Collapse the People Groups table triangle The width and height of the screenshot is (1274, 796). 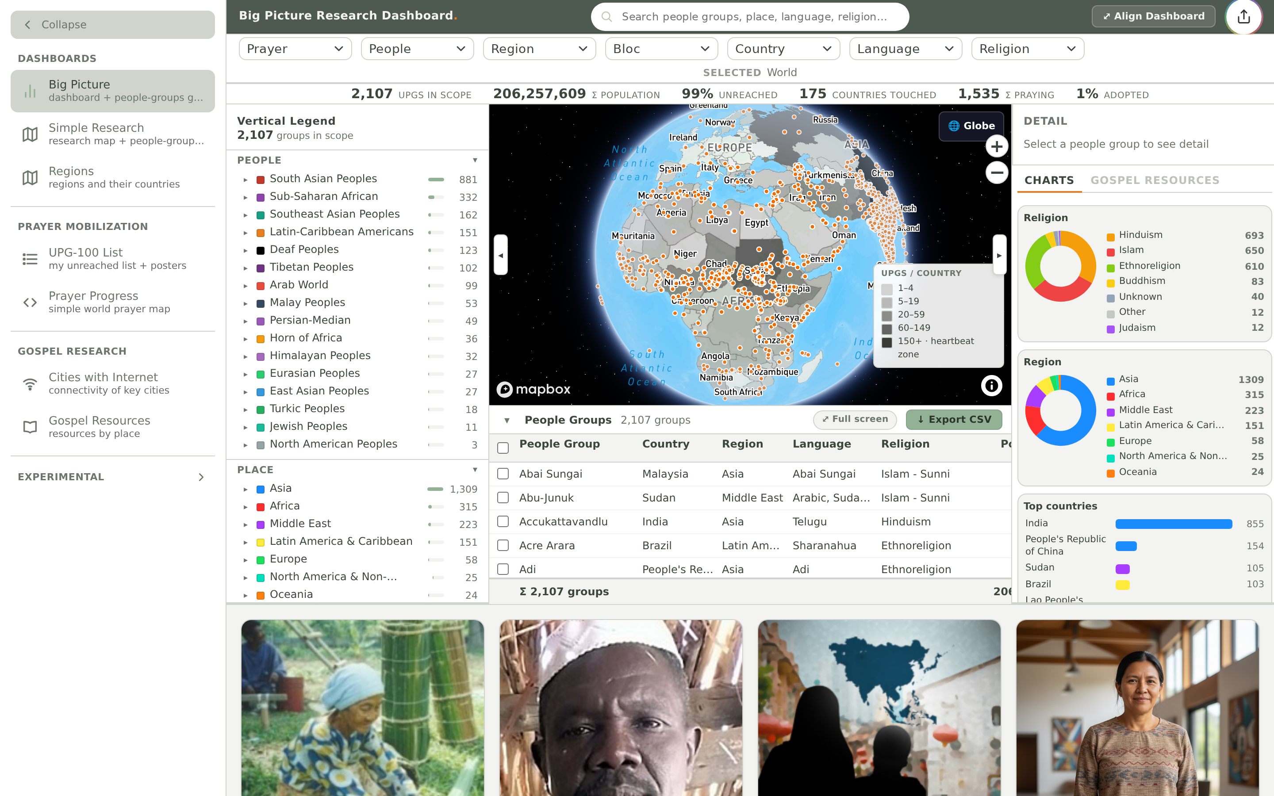pos(507,420)
